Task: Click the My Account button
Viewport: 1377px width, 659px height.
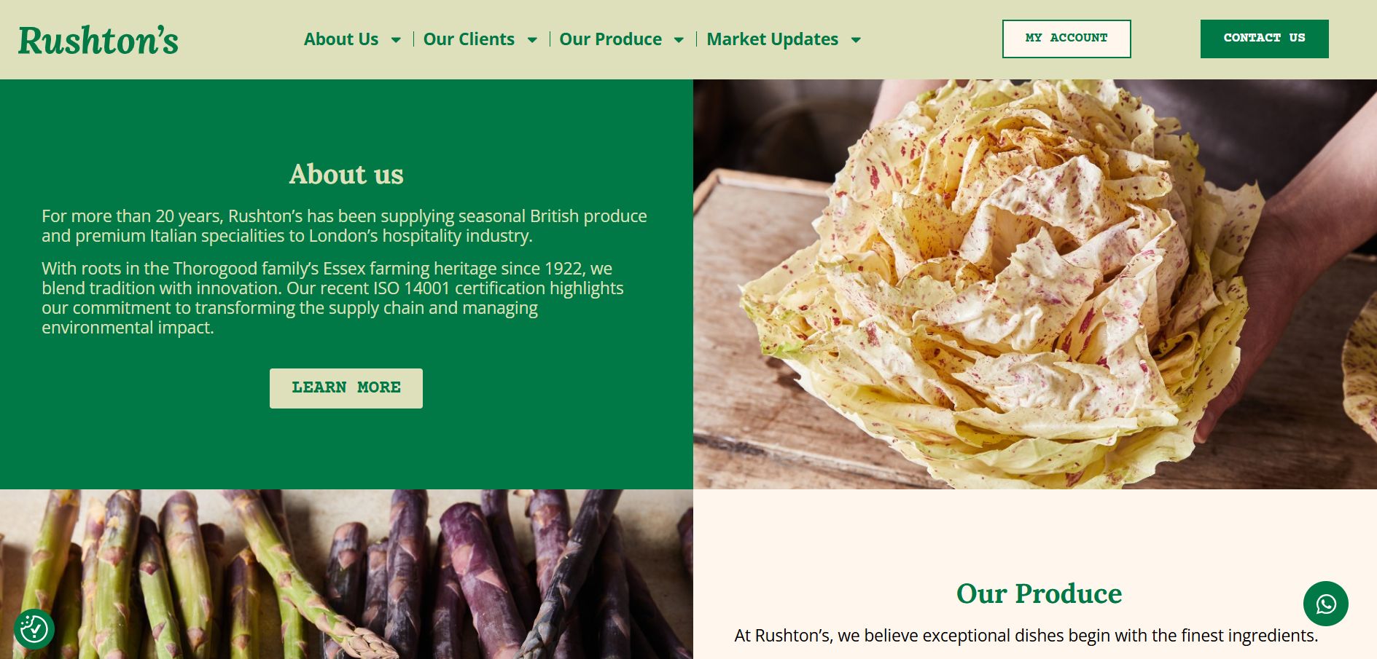Action: 1066,39
